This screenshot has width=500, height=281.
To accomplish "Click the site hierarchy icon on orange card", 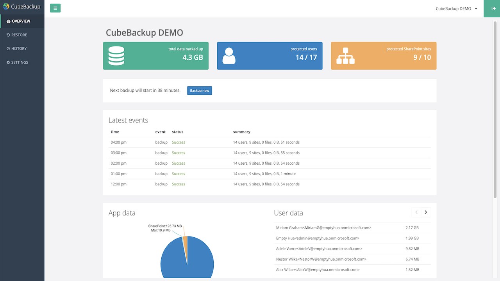I will pyautogui.click(x=345, y=56).
